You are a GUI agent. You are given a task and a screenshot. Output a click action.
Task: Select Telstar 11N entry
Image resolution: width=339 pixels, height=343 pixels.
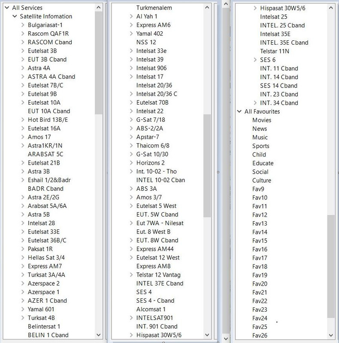tap(275, 51)
